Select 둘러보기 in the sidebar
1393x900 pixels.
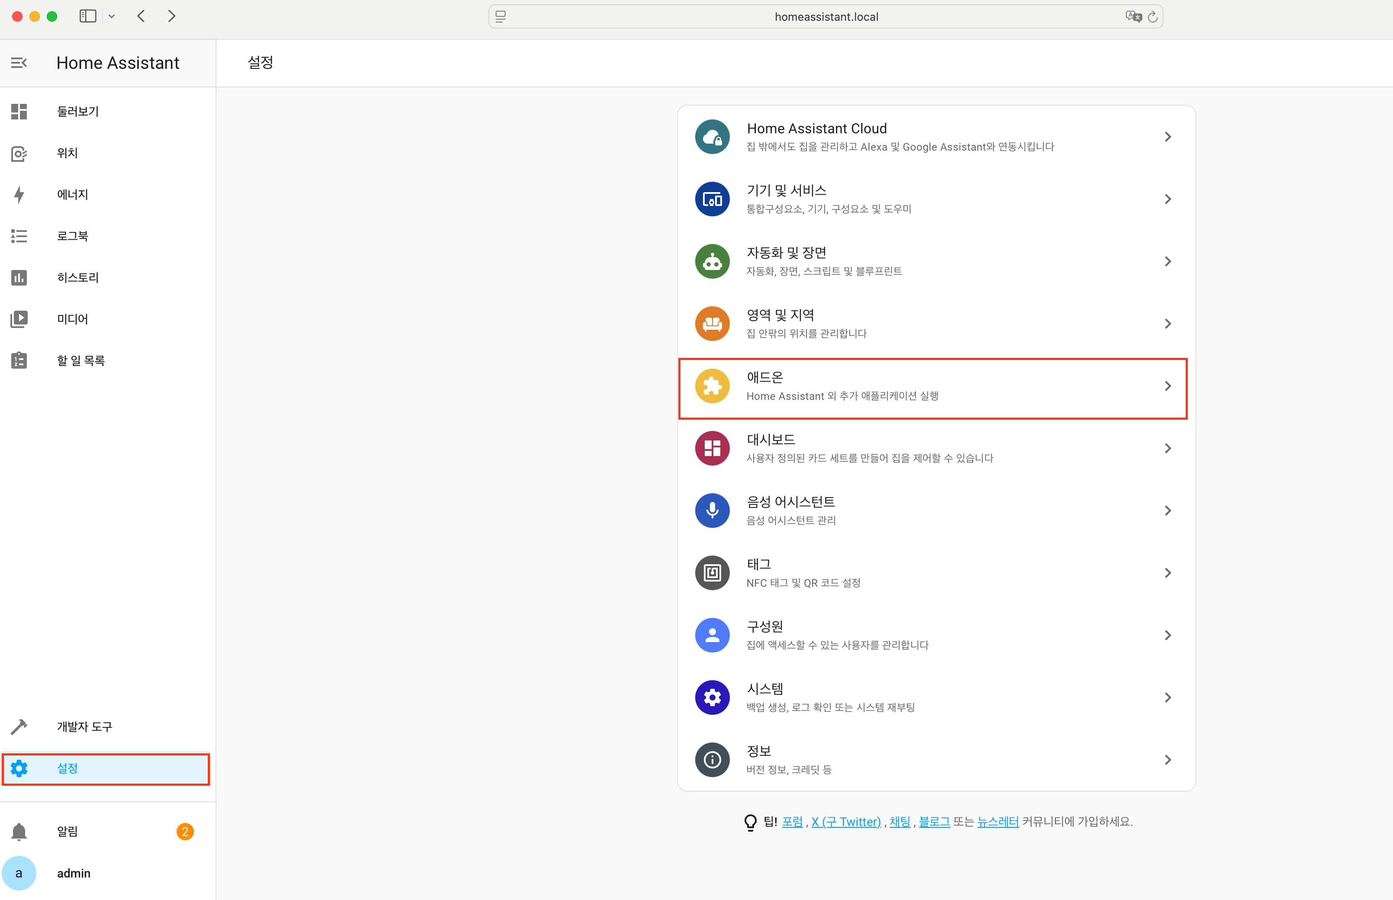78,112
